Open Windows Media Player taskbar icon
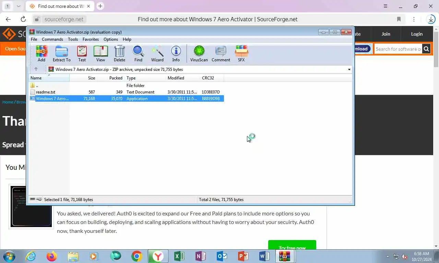439x263 pixels. coord(94,256)
